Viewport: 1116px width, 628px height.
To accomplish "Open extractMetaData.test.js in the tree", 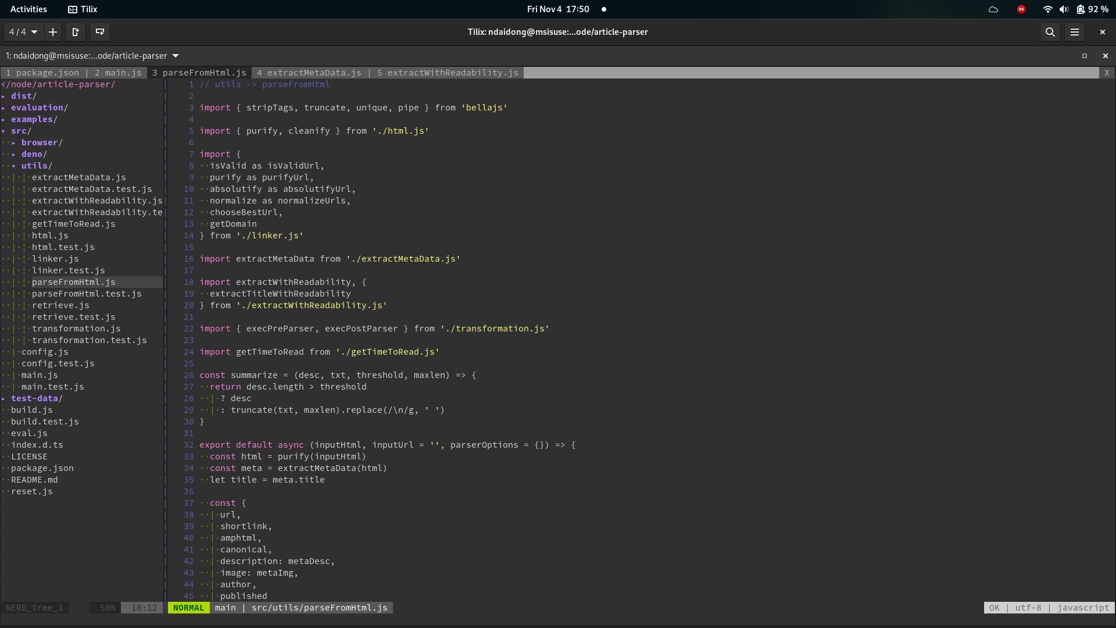I will 92,189.
